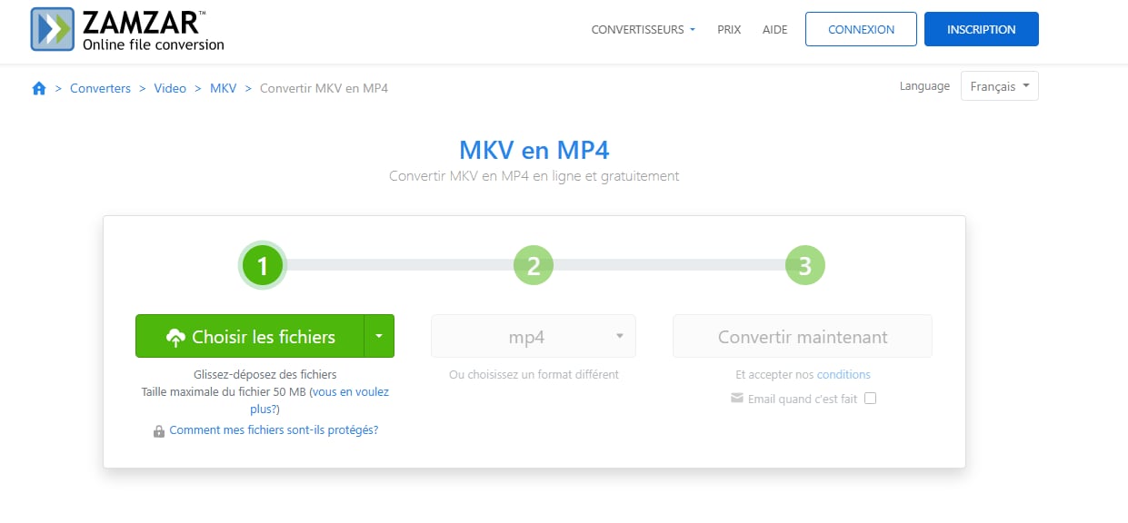
Task: Click the envelope icon next to Email option
Action: coord(737,398)
